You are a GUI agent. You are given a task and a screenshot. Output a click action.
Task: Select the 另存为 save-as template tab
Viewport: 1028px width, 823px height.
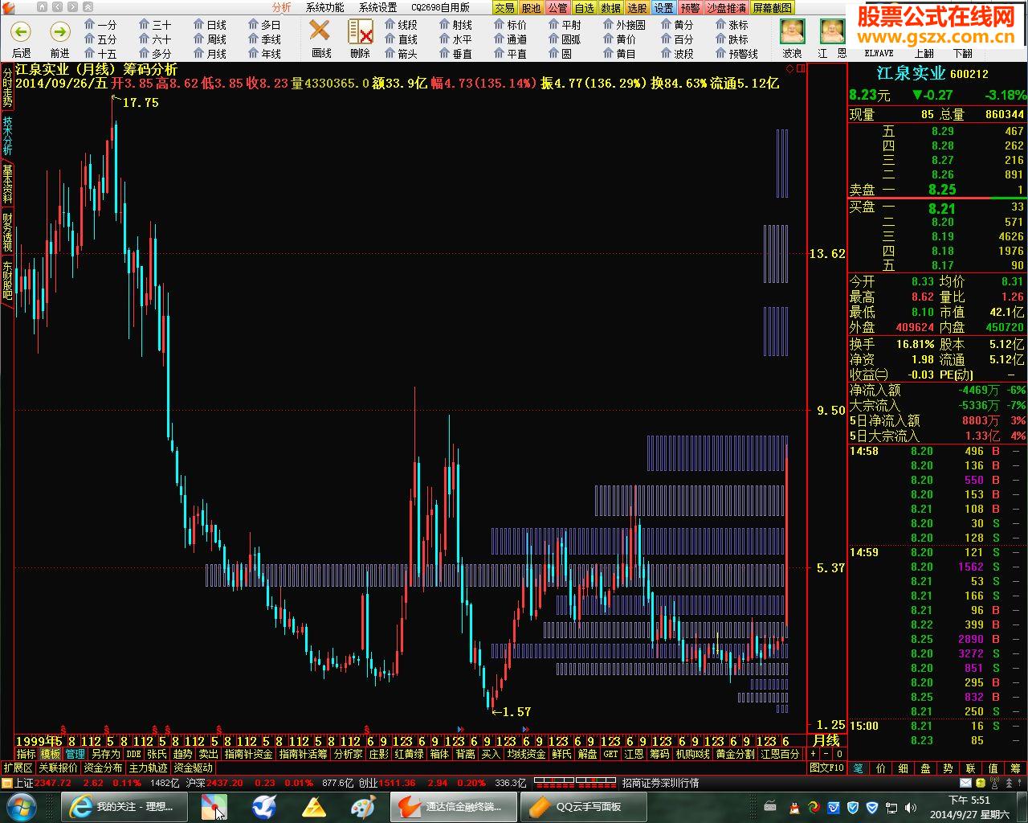pyautogui.click(x=105, y=754)
